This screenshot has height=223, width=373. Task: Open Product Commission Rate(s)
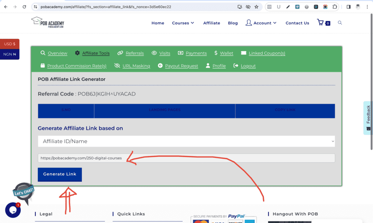77,66
